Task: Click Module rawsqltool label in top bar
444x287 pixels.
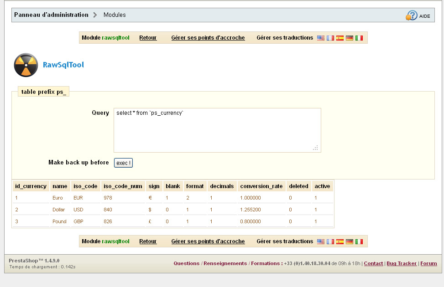Action: tap(105, 38)
